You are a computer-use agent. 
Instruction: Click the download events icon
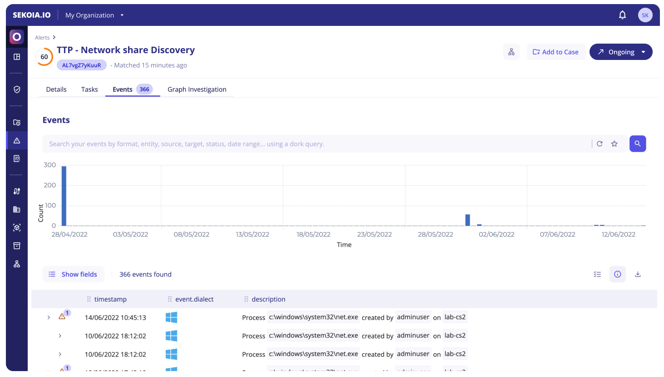pyautogui.click(x=638, y=274)
